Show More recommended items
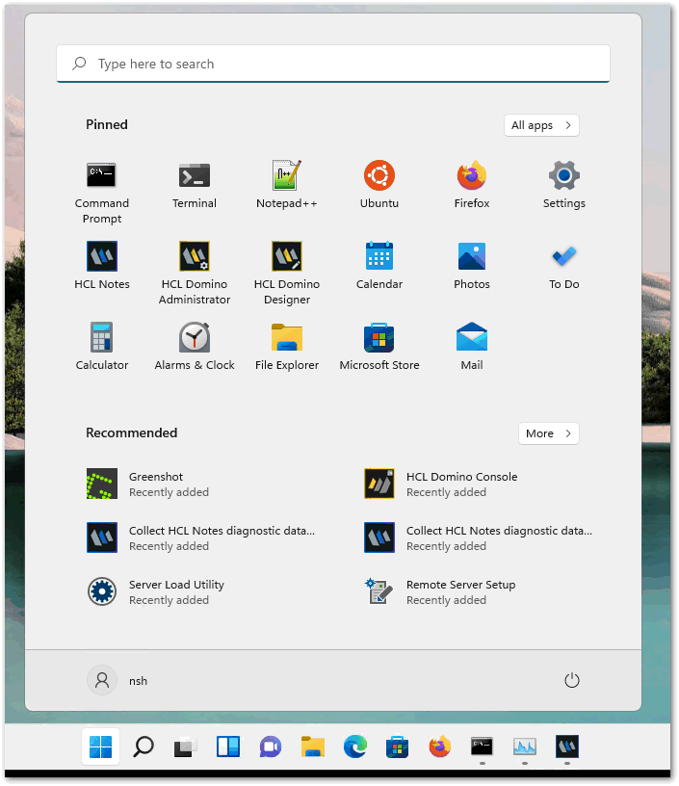This screenshot has width=679, height=786. pos(549,433)
